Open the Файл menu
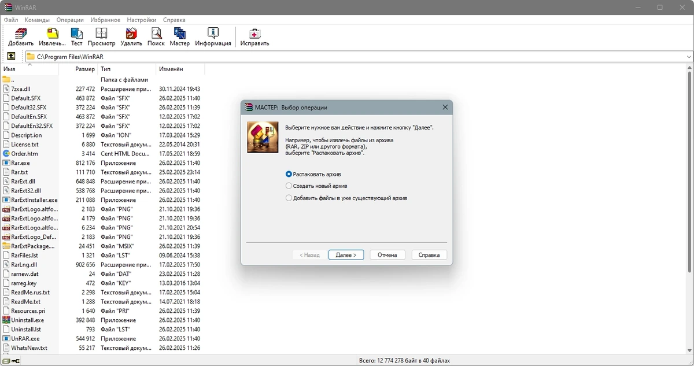Viewport: 694px width, 366px height. 10,20
